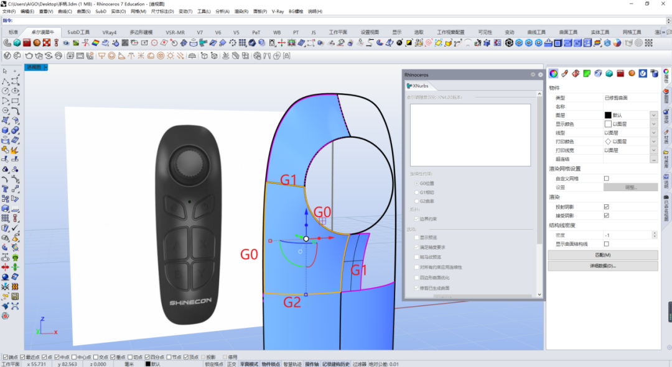Click the teal cube icon in top toolbar
The height and width of the screenshot is (367, 672).
[17, 43]
